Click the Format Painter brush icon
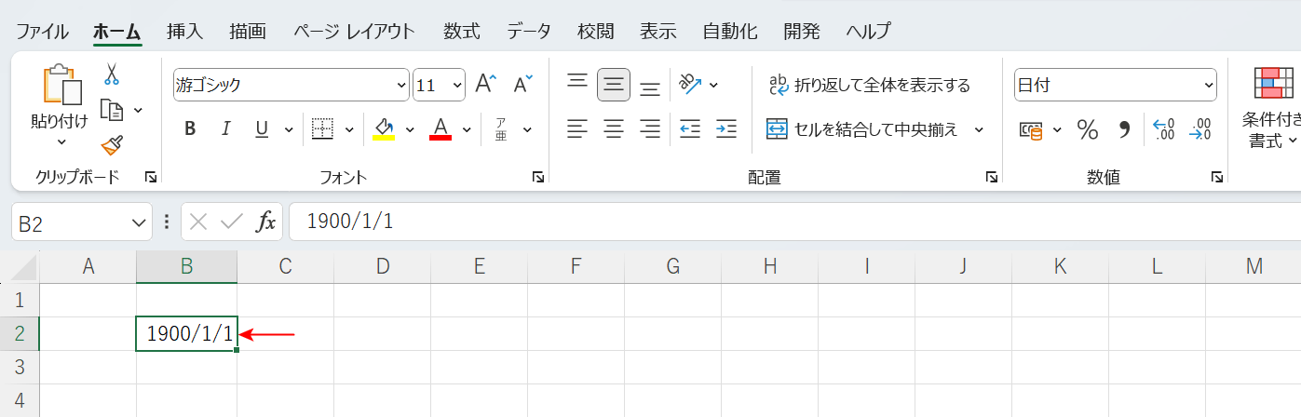Viewport: 1301px width, 417px height. (x=112, y=145)
